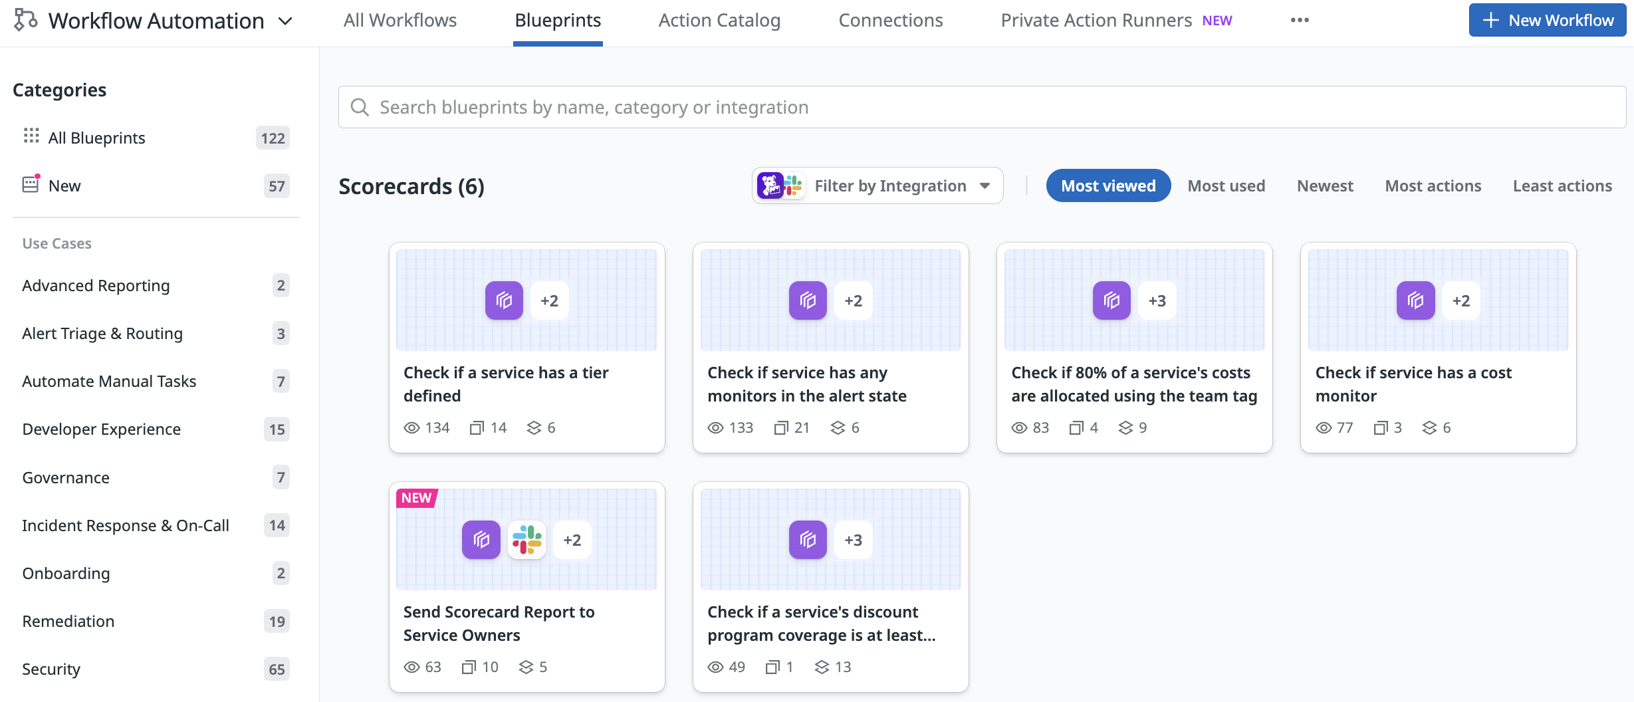Switch to the Action Catalog tab

(719, 21)
